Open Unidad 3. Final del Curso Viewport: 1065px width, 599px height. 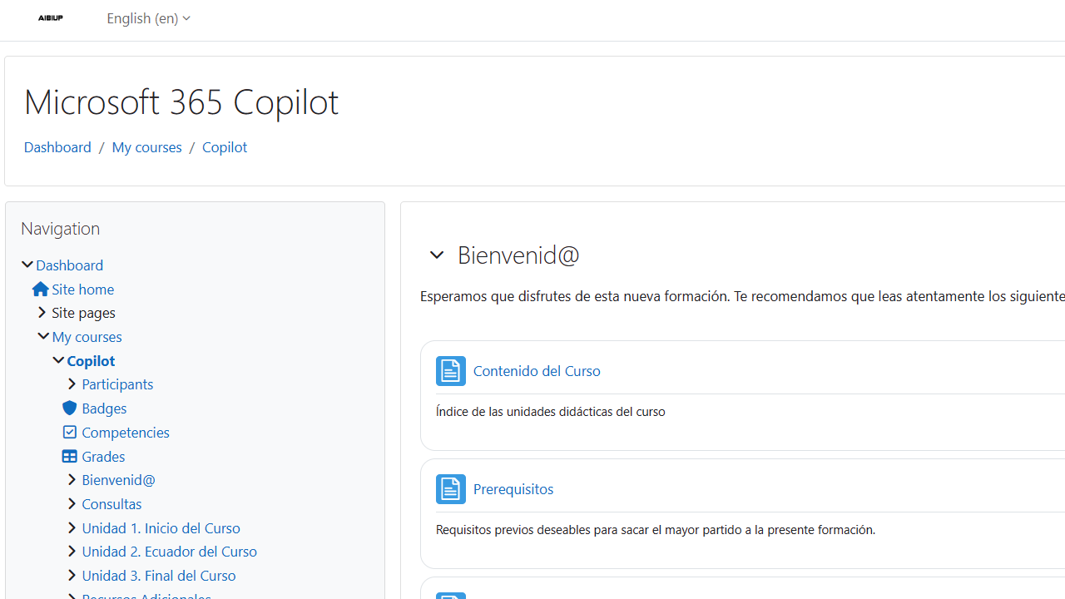coord(159,575)
